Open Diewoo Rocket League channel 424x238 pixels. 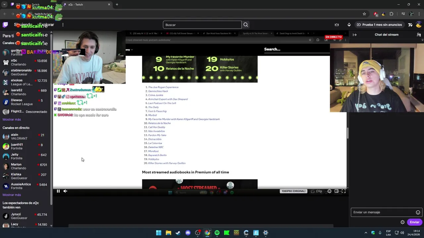point(25,102)
